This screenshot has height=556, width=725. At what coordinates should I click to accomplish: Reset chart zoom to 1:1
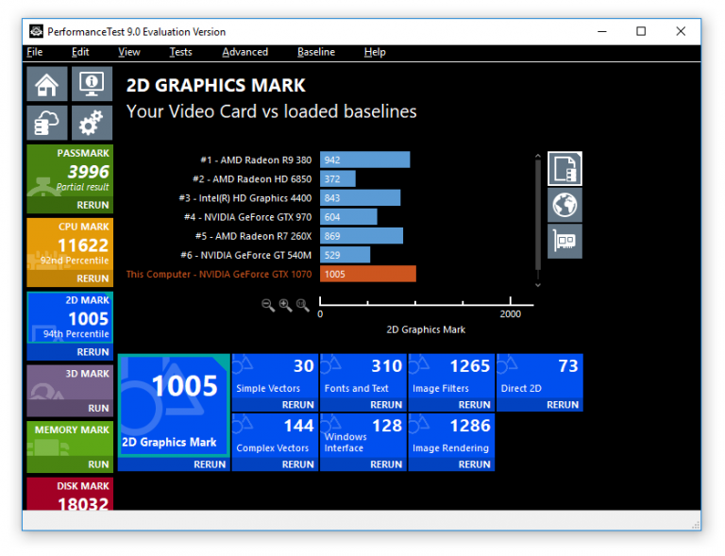[x=302, y=305]
